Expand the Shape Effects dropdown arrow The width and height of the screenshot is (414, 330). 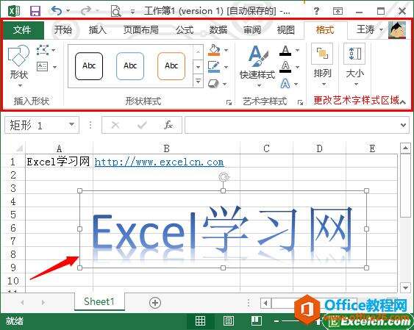[x=225, y=84]
